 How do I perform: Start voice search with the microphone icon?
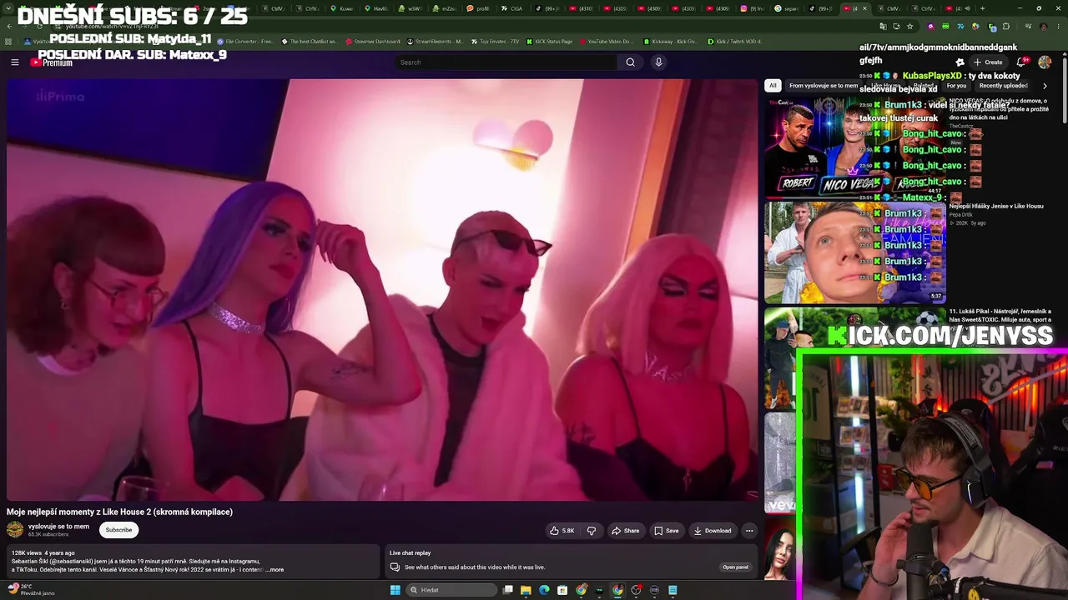[x=658, y=62]
